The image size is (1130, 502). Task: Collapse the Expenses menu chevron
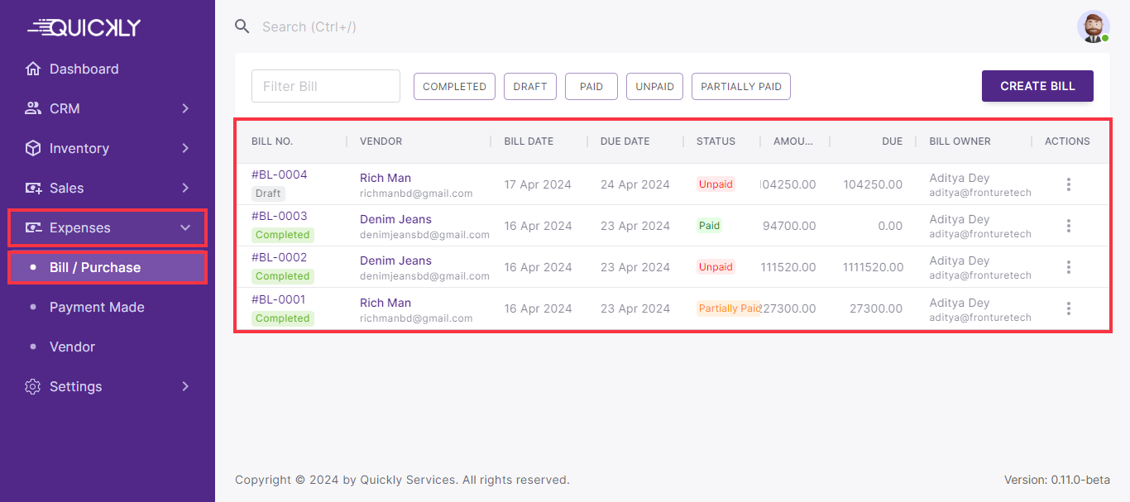[x=185, y=227]
